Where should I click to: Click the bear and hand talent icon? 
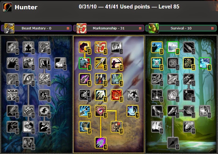pos(85,47)
